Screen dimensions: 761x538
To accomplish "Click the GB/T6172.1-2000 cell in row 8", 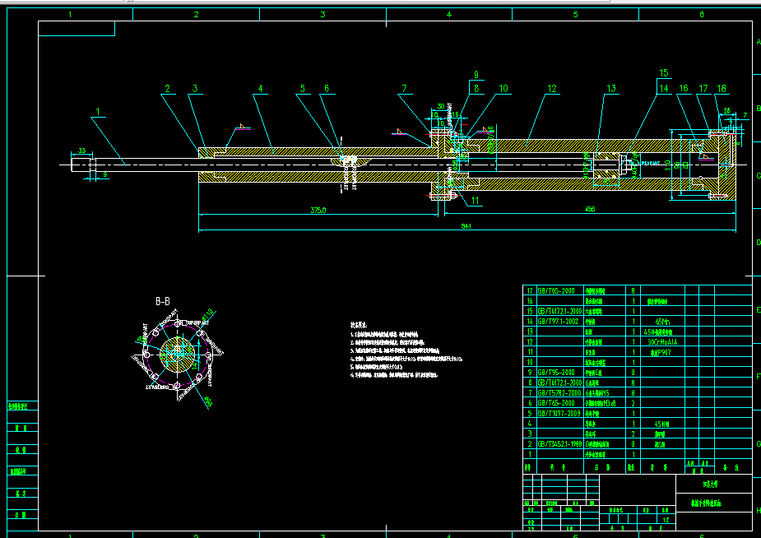I will [x=559, y=383].
